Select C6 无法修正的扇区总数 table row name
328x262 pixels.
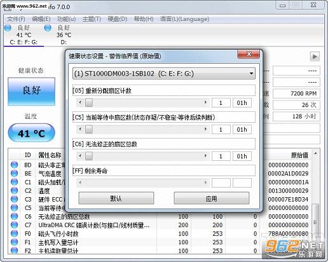[x=64, y=217]
